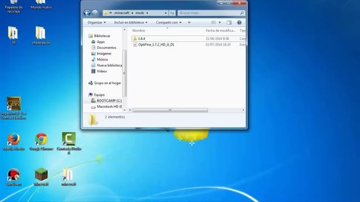Select the shaderpacks desktop folder

pos(41,35)
